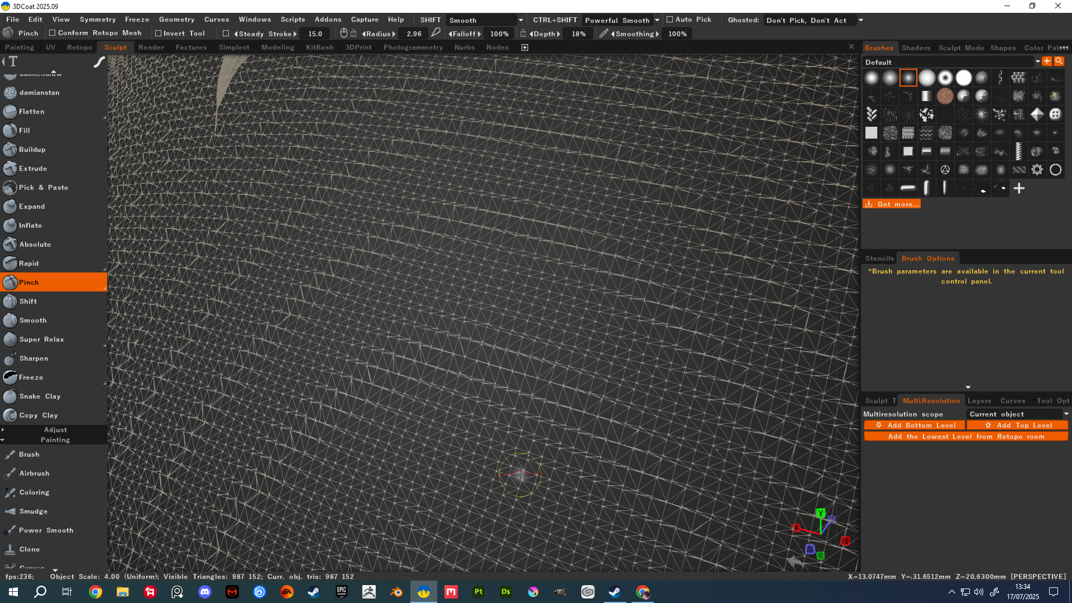Click the orange add brush preset icon

point(1047,61)
